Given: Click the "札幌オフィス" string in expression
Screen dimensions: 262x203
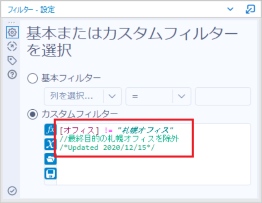Looking at the screenshot, I should coord(145,130).
